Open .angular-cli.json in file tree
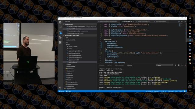The image size is (195, 109). pyautogui.click(x=71, y=89)
